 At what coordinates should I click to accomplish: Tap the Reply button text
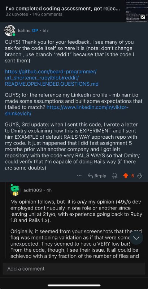(100, 176)
